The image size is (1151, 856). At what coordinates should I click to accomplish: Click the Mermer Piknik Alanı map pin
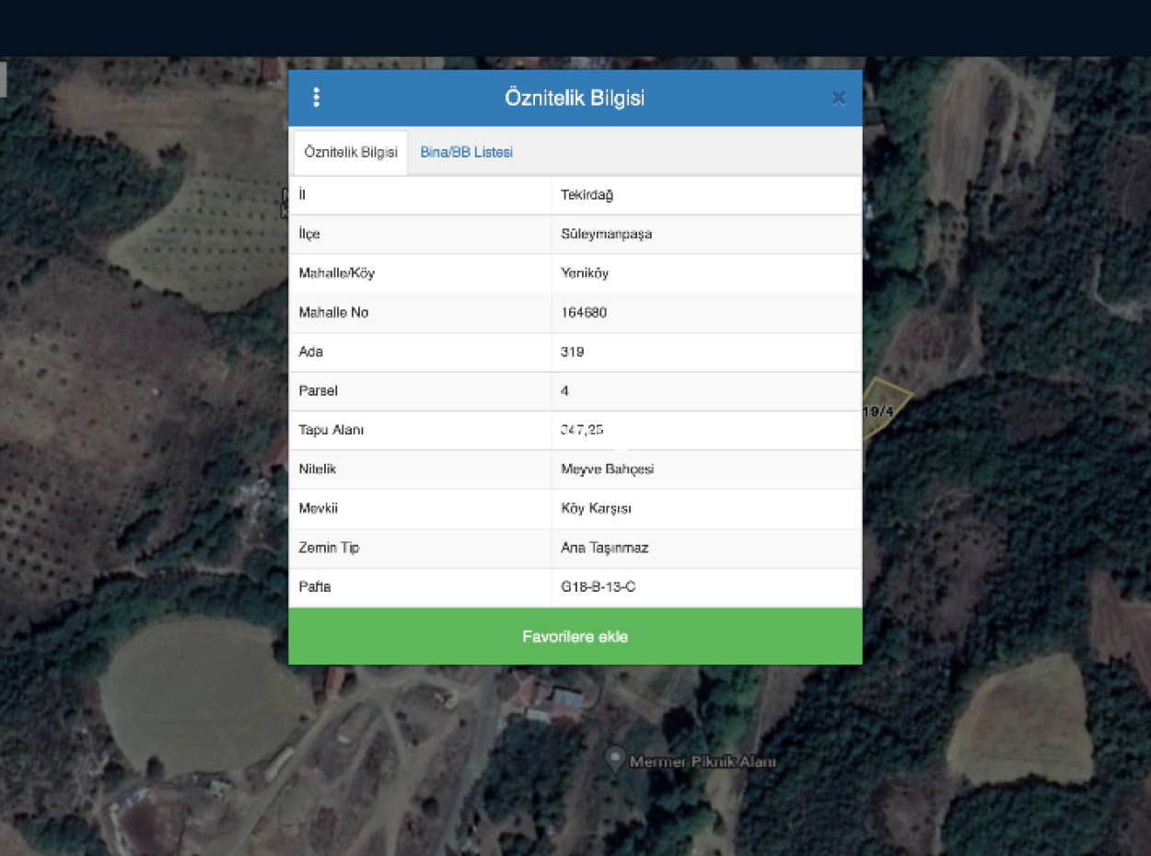point(615,759)
